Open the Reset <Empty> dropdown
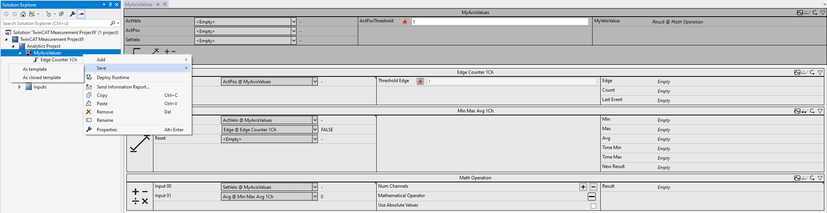 point(315,139)
